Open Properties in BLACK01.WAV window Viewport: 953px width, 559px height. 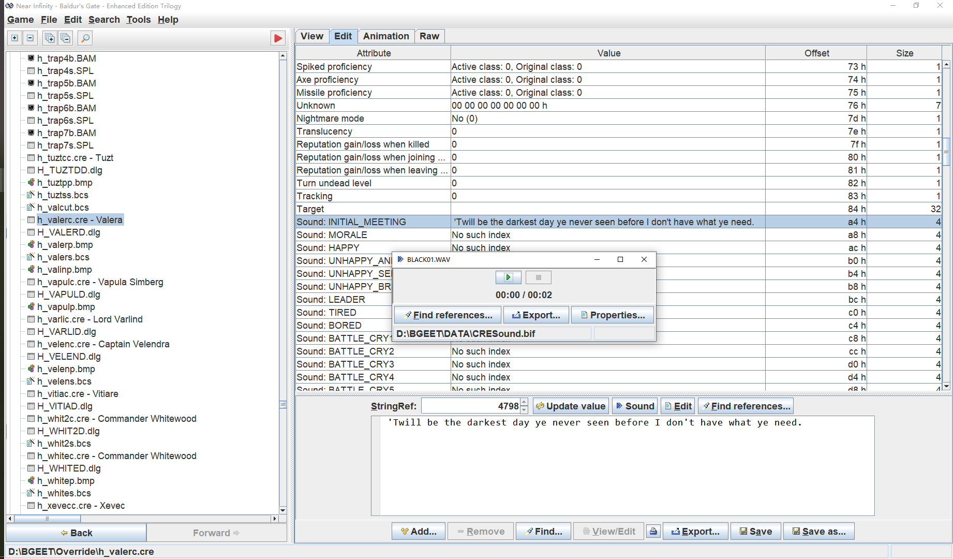[613, 315]
